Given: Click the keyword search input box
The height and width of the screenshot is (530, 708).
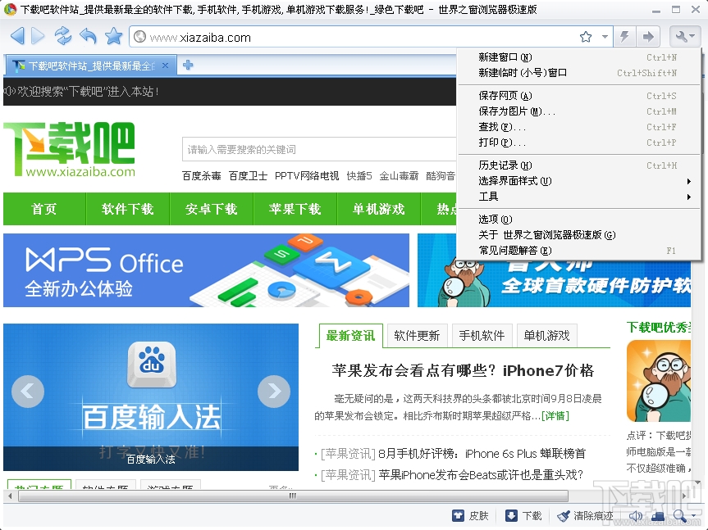Looking at the screenshot, I should click(x=319, y=149).
